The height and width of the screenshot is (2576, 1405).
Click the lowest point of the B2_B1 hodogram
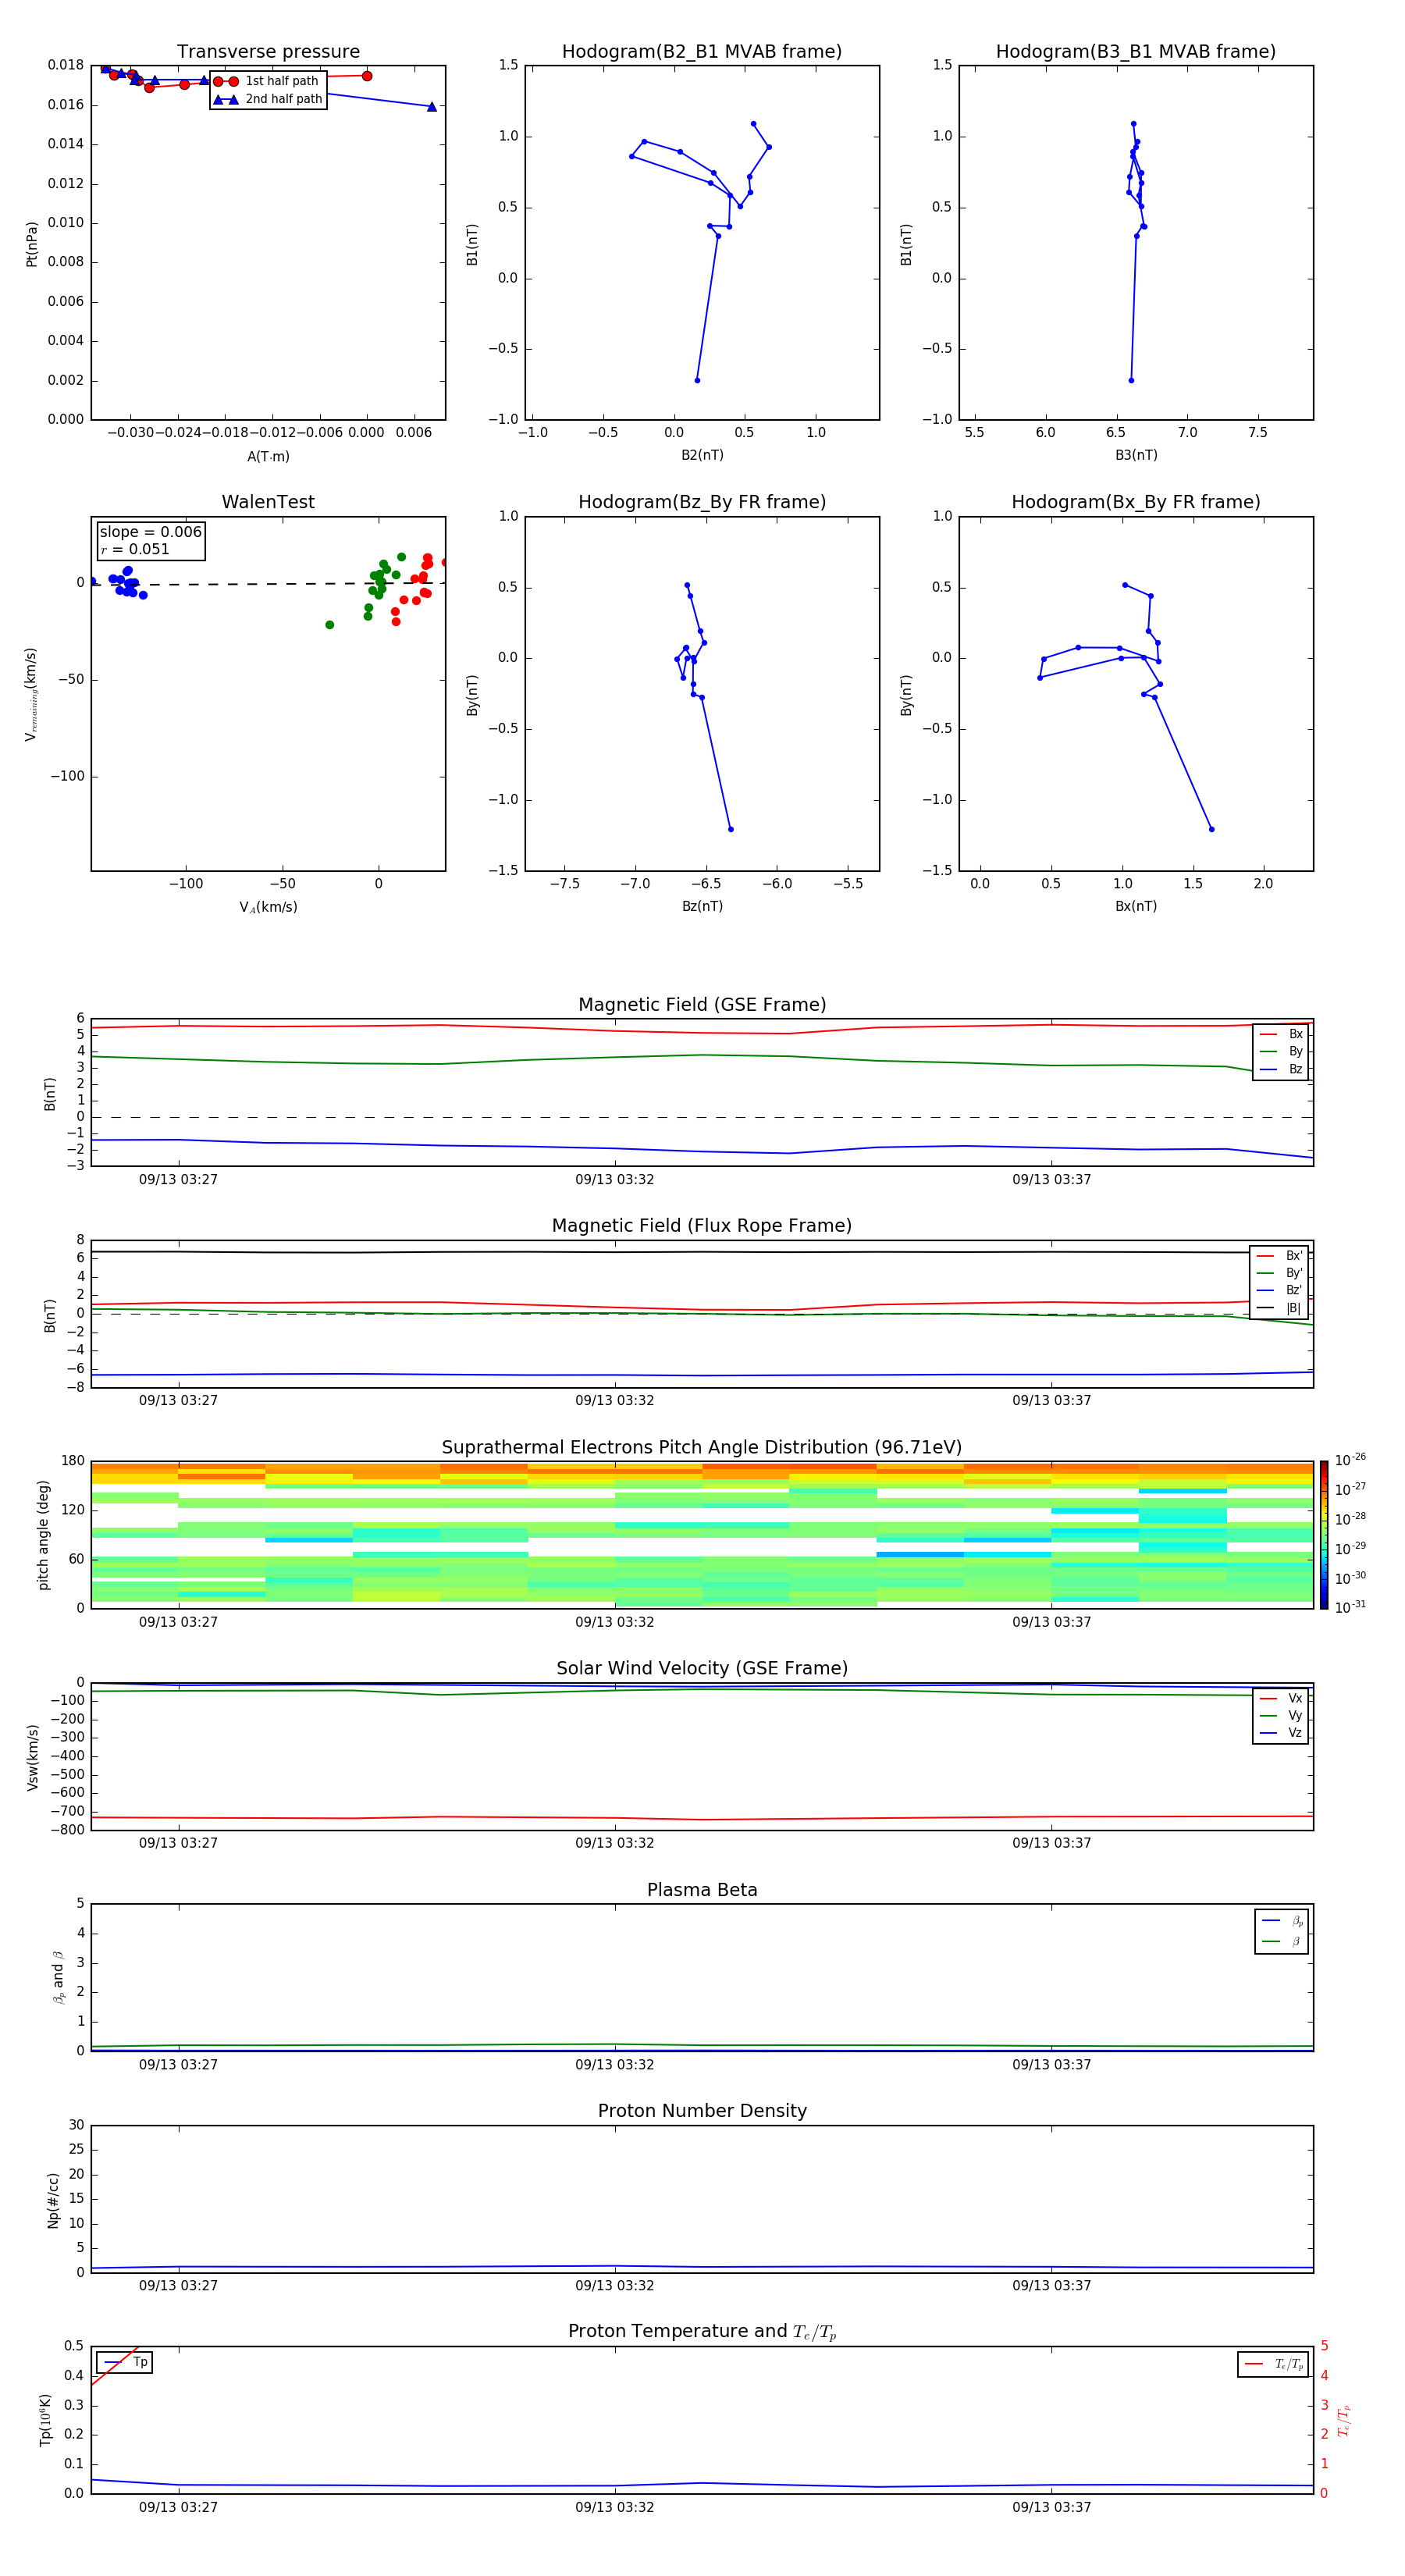pyautogui.click(x=697, y=380)
